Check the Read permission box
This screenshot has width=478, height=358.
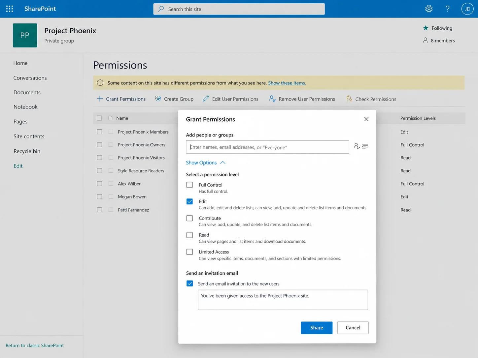189,235
